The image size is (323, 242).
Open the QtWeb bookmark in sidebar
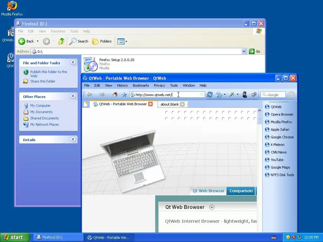pyautogui.click(x=273, y=107)
